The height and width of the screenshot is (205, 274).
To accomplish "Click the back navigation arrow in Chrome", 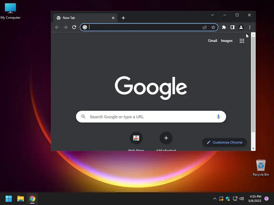I will tap(57, 27).
